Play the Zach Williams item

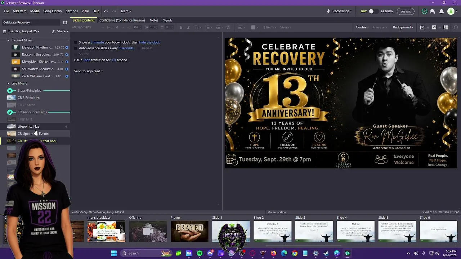pyautogui.click(x=67, y=76)
